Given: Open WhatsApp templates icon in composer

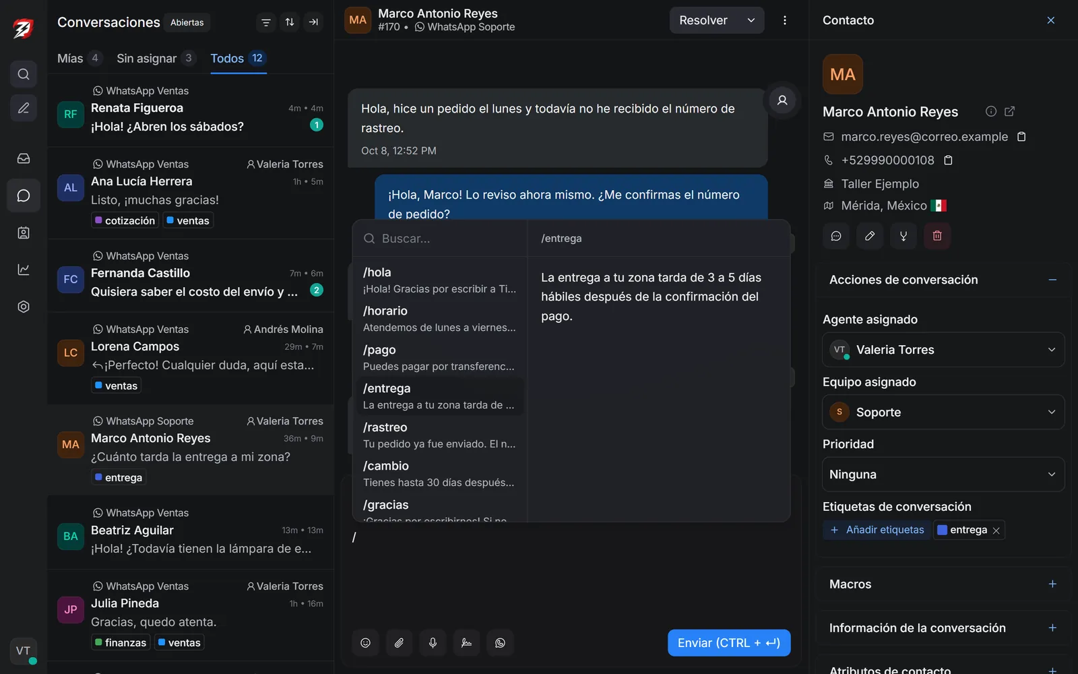Looking at the screenshot, I should [500, 643].
